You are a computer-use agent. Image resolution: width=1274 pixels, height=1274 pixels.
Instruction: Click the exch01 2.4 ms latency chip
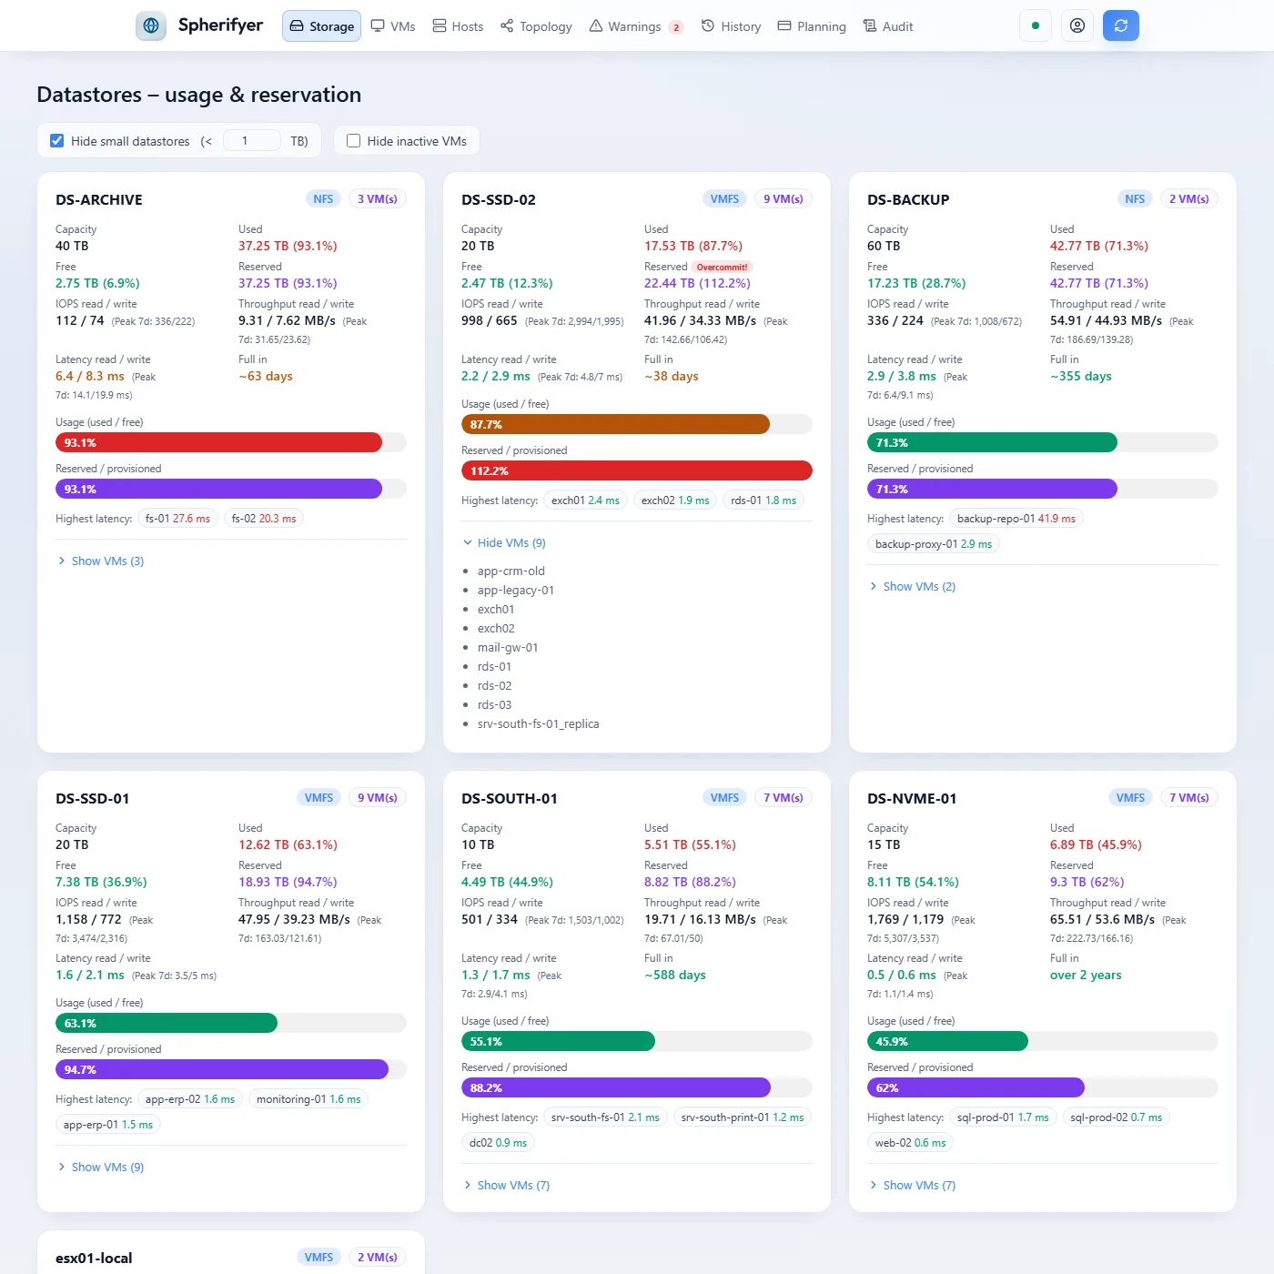585,500
